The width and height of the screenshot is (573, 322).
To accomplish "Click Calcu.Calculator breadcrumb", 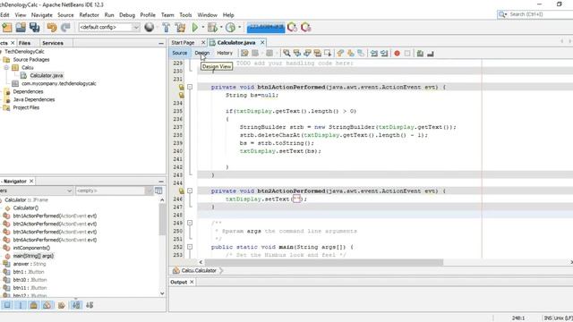I will pyautogui.click(x=199, y=270).
